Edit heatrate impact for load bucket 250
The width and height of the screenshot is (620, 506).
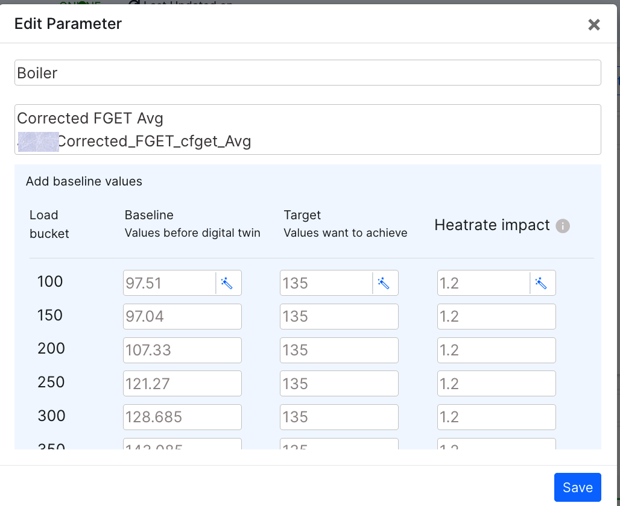click(x=496, y=384)
